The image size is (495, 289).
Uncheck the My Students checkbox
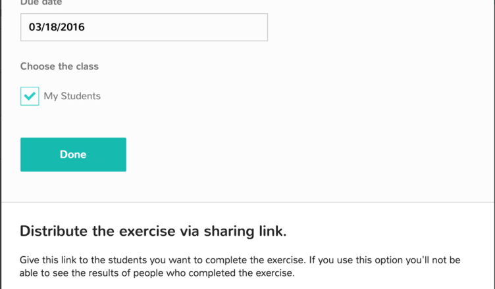tap(30, 96)
